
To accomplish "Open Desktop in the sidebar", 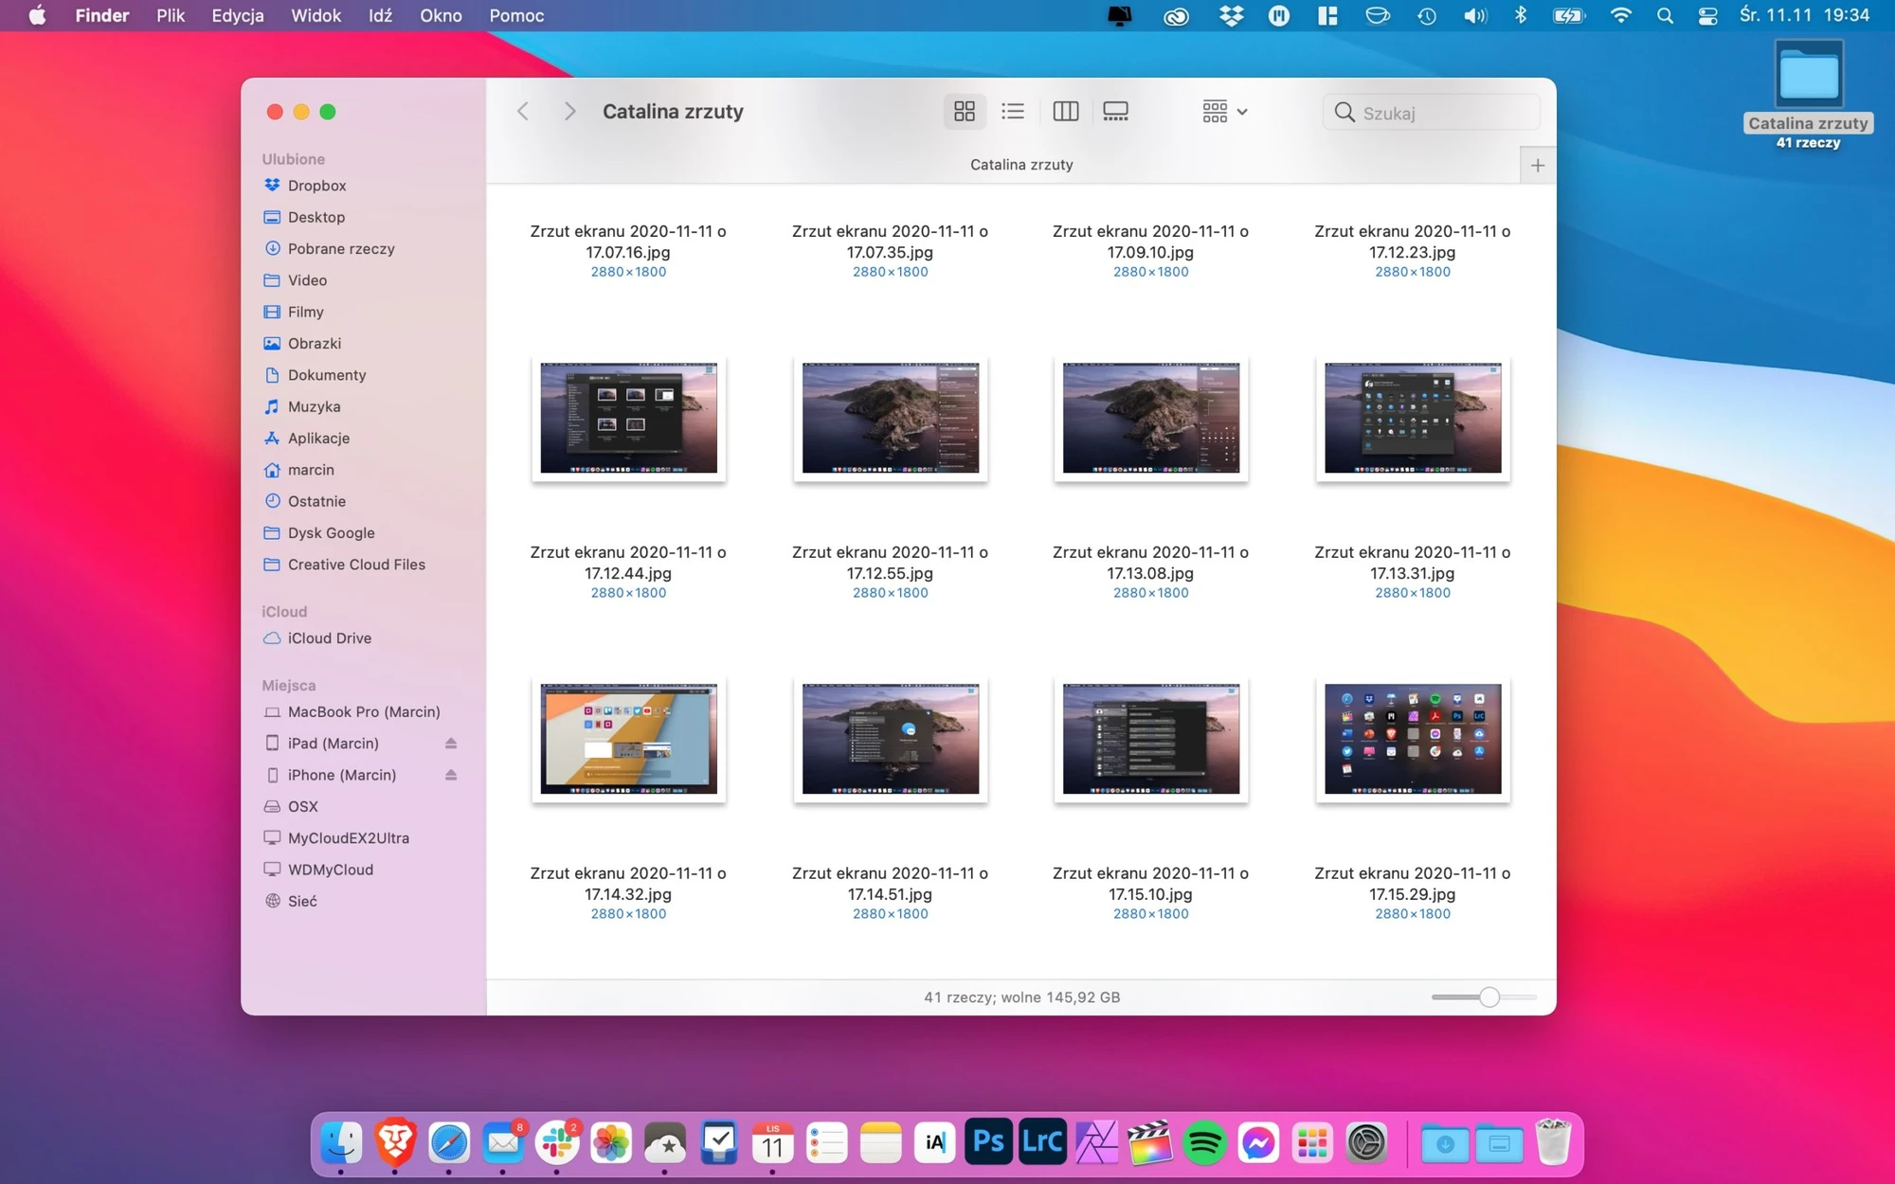I will coord(316,217).
